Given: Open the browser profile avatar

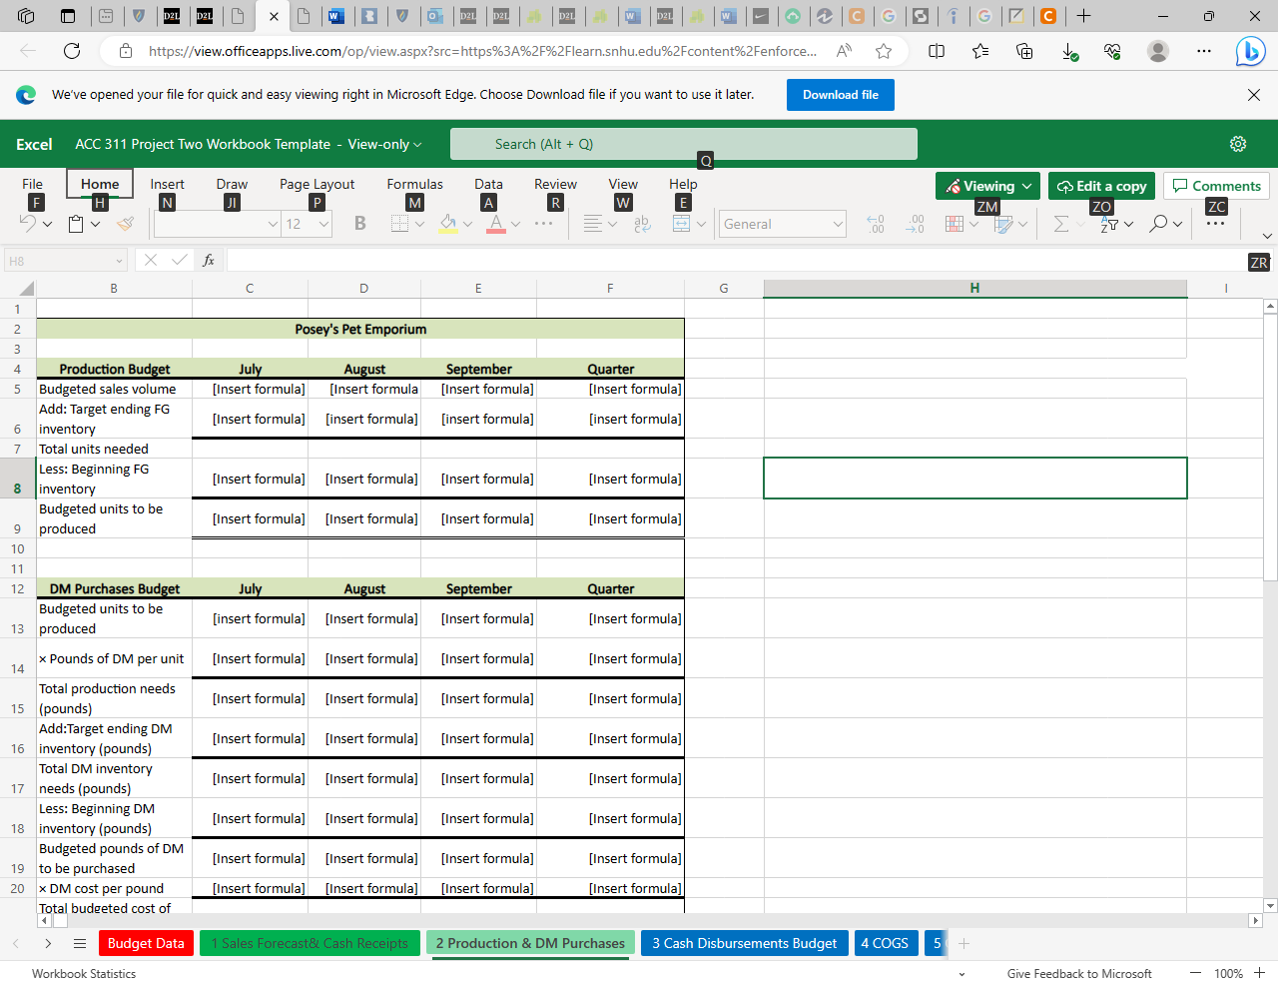Looking at the screenshot, I should tap(1158, 51).
